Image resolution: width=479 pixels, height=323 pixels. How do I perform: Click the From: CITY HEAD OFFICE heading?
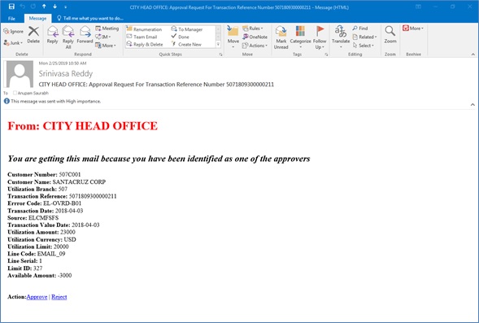pos(82,125)
